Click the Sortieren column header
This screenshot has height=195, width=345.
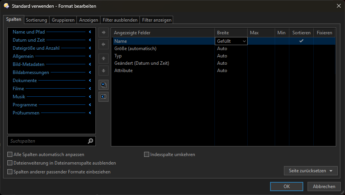click(301, 33)
